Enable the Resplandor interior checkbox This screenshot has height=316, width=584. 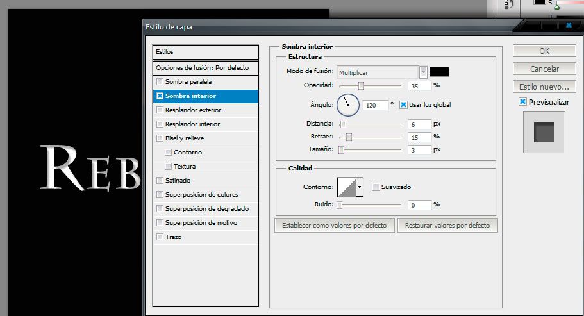pyautogui.click(x=160, y=124)
